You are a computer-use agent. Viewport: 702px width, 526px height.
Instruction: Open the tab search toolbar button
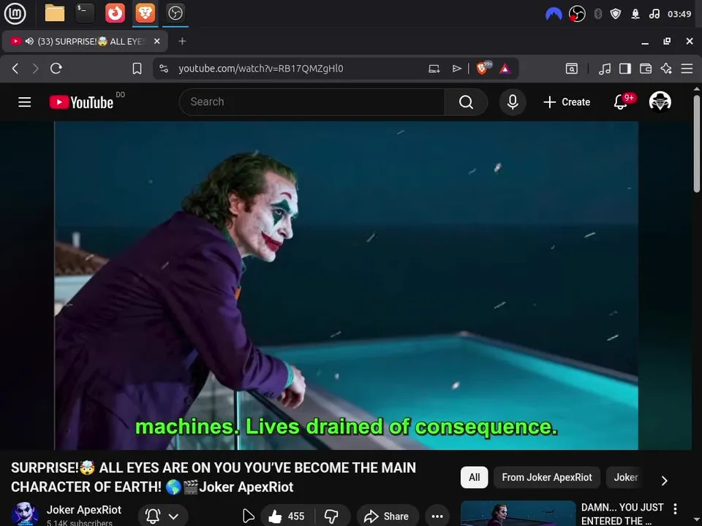572,69
